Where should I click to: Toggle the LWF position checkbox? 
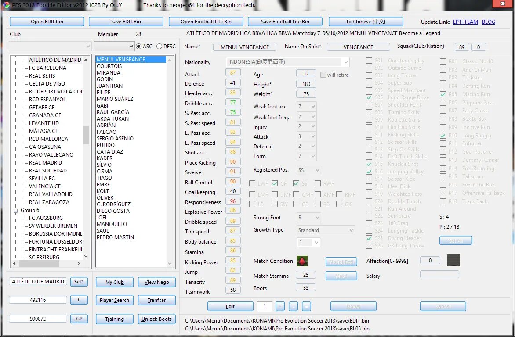pos(253,183)
